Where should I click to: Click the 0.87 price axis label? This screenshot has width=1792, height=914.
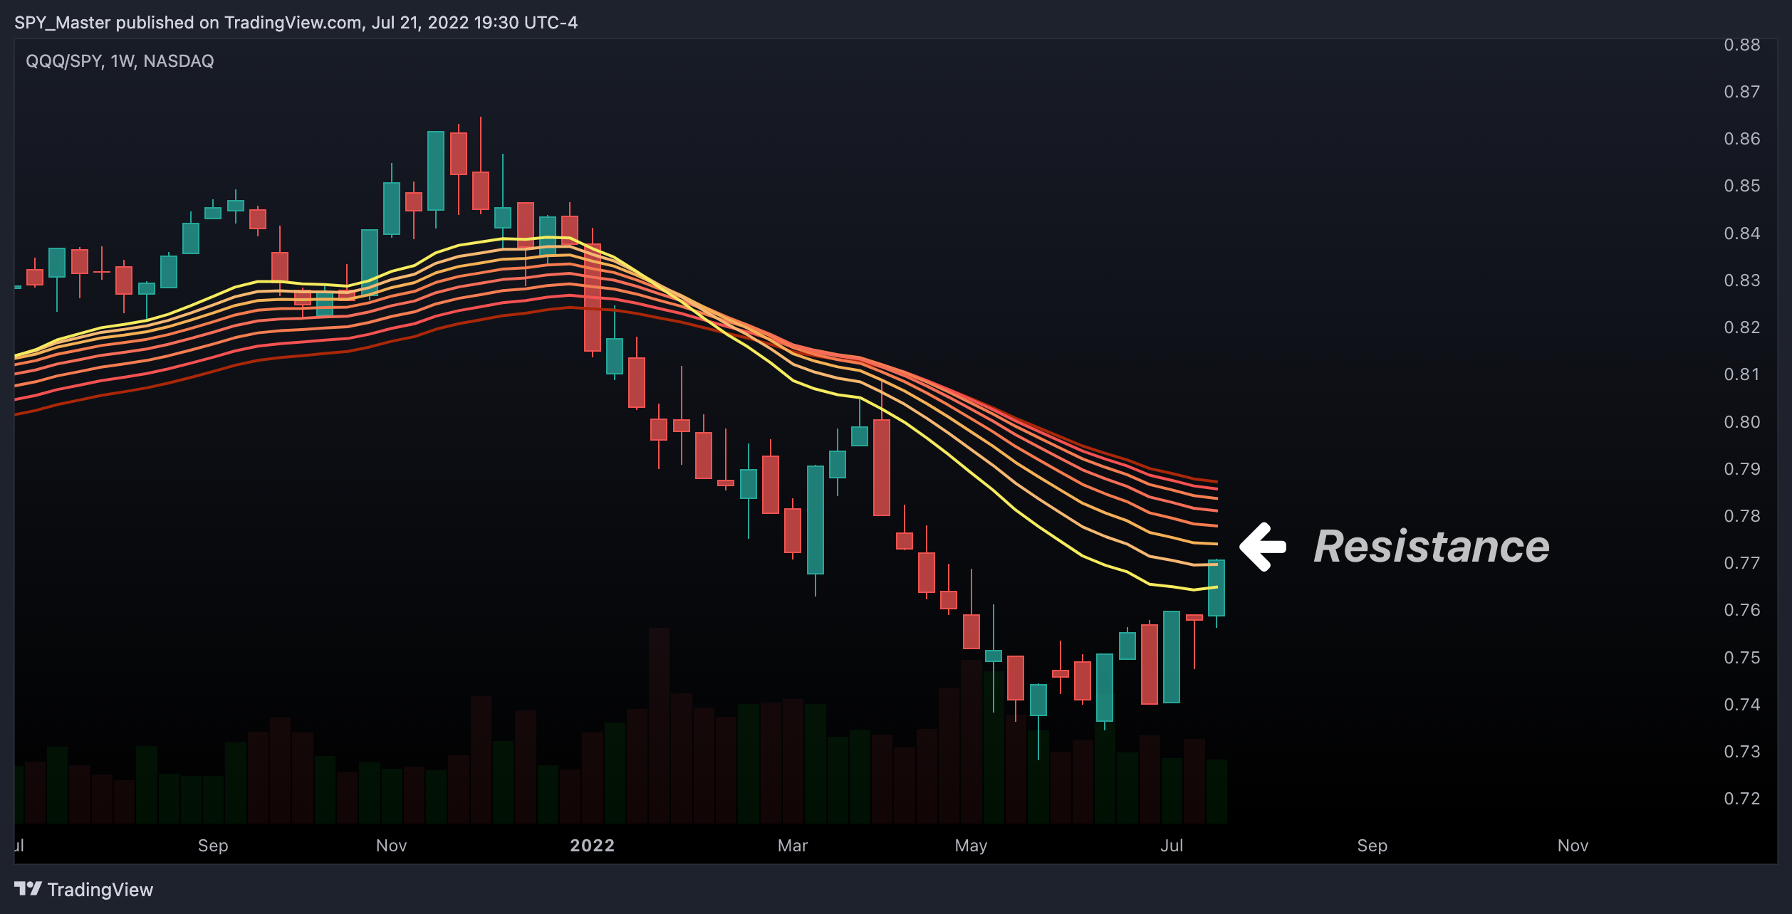(x=1741, y=92)
